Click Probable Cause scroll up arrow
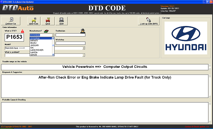213x129 pixels. pos(210,104)
